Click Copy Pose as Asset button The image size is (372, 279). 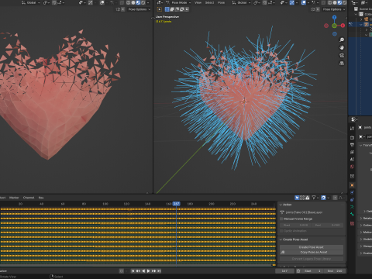click(x=314, y=252)
